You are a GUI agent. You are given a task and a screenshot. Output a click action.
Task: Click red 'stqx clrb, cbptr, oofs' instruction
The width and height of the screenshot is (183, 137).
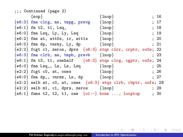click(x=128, y=83)
